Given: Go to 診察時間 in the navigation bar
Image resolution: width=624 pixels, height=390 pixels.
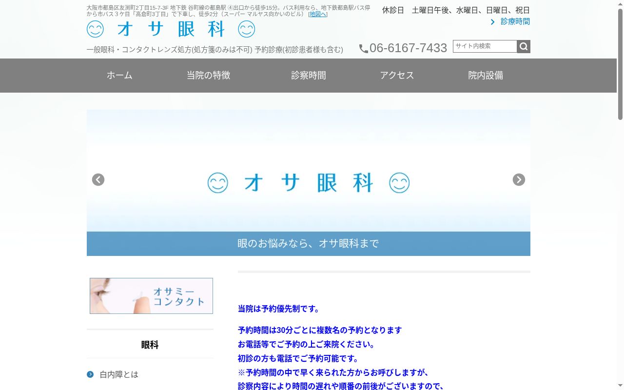Looking at the screenshot, I should click(x=309, y=76).
